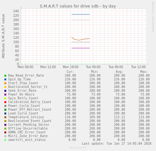Image resolution: width=156 pixels, height=151 pixels.
Task: Select the UDMA_CRC_Error_Count legend label
Action: (x=27, y=132)
